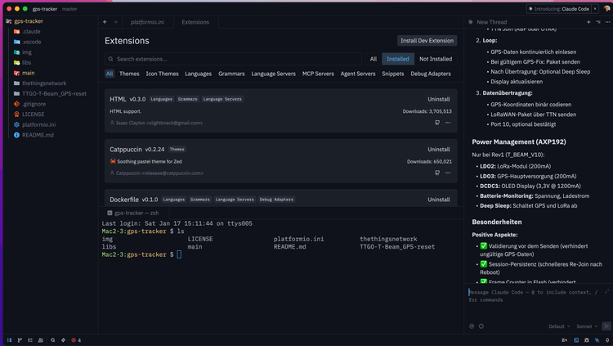
Task: Open Catppuccin extension repository icon
Action: click(437, 173)
